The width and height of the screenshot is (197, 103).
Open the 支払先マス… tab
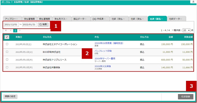click(x=62, y=19)
